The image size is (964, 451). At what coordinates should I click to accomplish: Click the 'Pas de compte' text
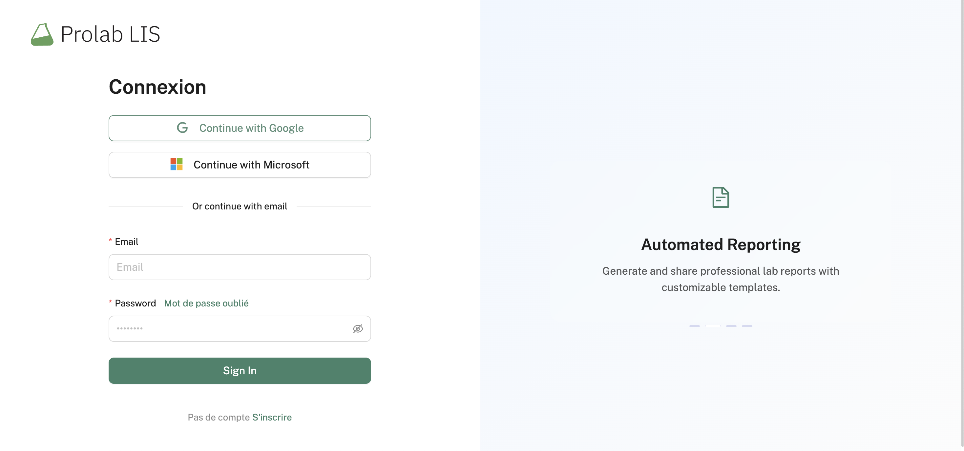[219, 417]
